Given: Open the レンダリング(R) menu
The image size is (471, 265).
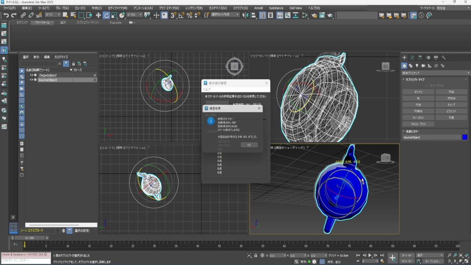Looking at the screenshot, I should coord(194,8).
